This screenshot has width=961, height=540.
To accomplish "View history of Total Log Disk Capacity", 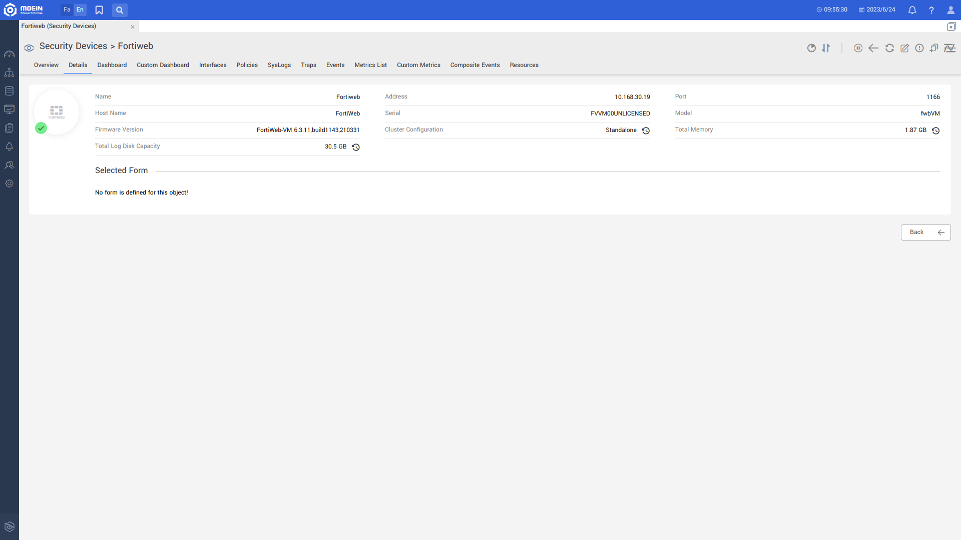I will [x=356, y=147].
